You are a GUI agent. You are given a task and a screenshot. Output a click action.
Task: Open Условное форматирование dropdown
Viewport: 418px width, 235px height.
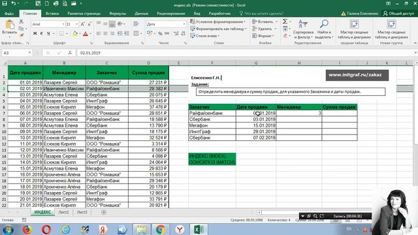(217, 22)
